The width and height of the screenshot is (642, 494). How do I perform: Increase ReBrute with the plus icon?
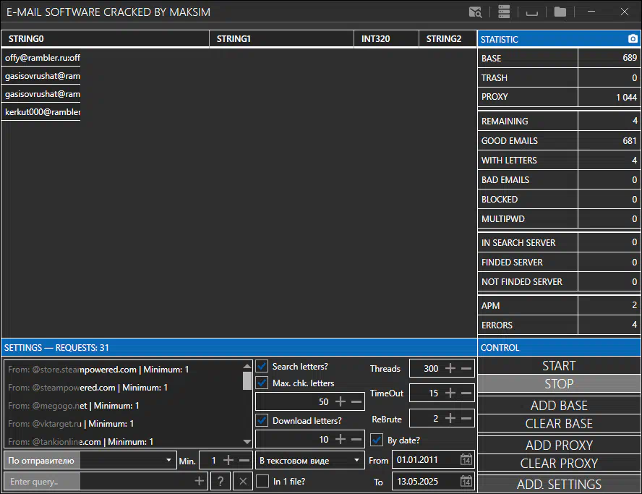tap(450, 418)
